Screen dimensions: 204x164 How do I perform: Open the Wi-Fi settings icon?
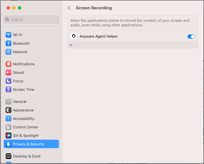[8, 35]
